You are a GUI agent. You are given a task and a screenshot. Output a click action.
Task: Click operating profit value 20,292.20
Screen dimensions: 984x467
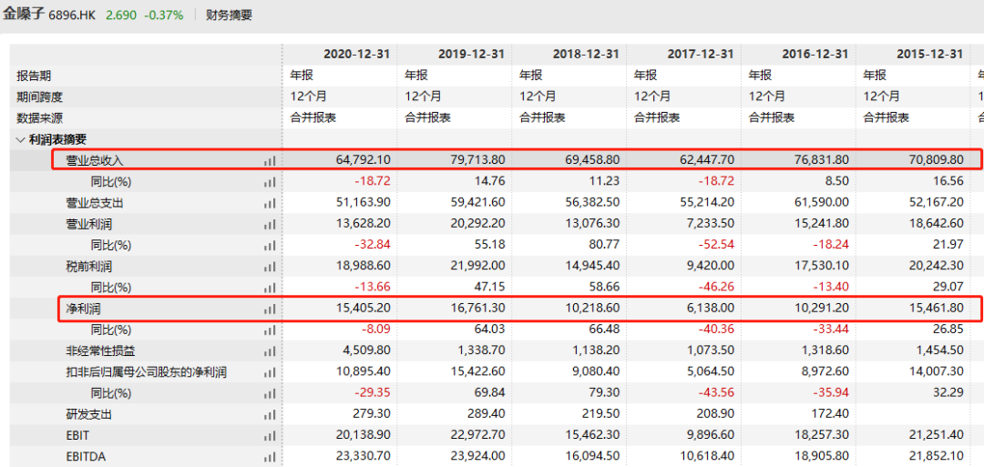click(477, 225)
